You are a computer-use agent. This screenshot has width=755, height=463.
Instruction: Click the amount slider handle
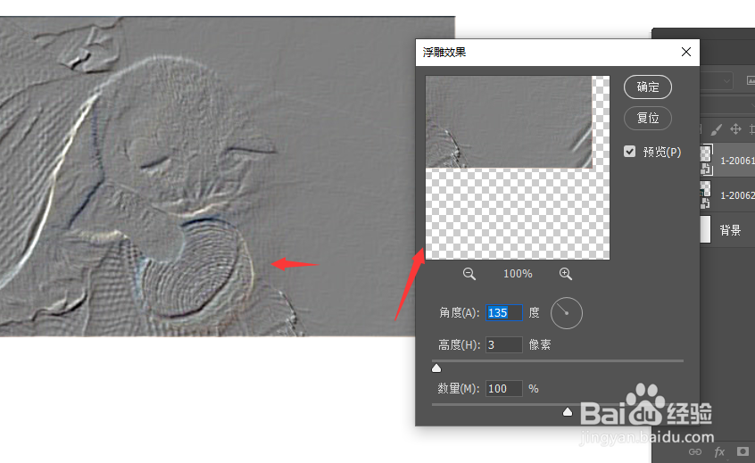point(568,411)
